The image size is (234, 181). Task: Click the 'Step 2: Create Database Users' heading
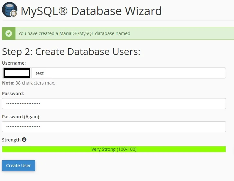click(71, 52)
